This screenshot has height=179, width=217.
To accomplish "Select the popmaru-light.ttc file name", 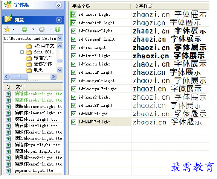I will [x=34, y=170].
